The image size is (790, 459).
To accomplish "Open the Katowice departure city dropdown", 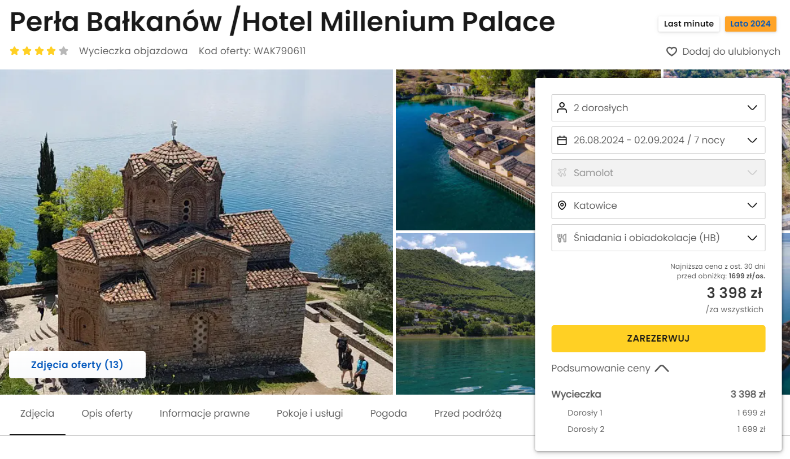I will (658, 206).
